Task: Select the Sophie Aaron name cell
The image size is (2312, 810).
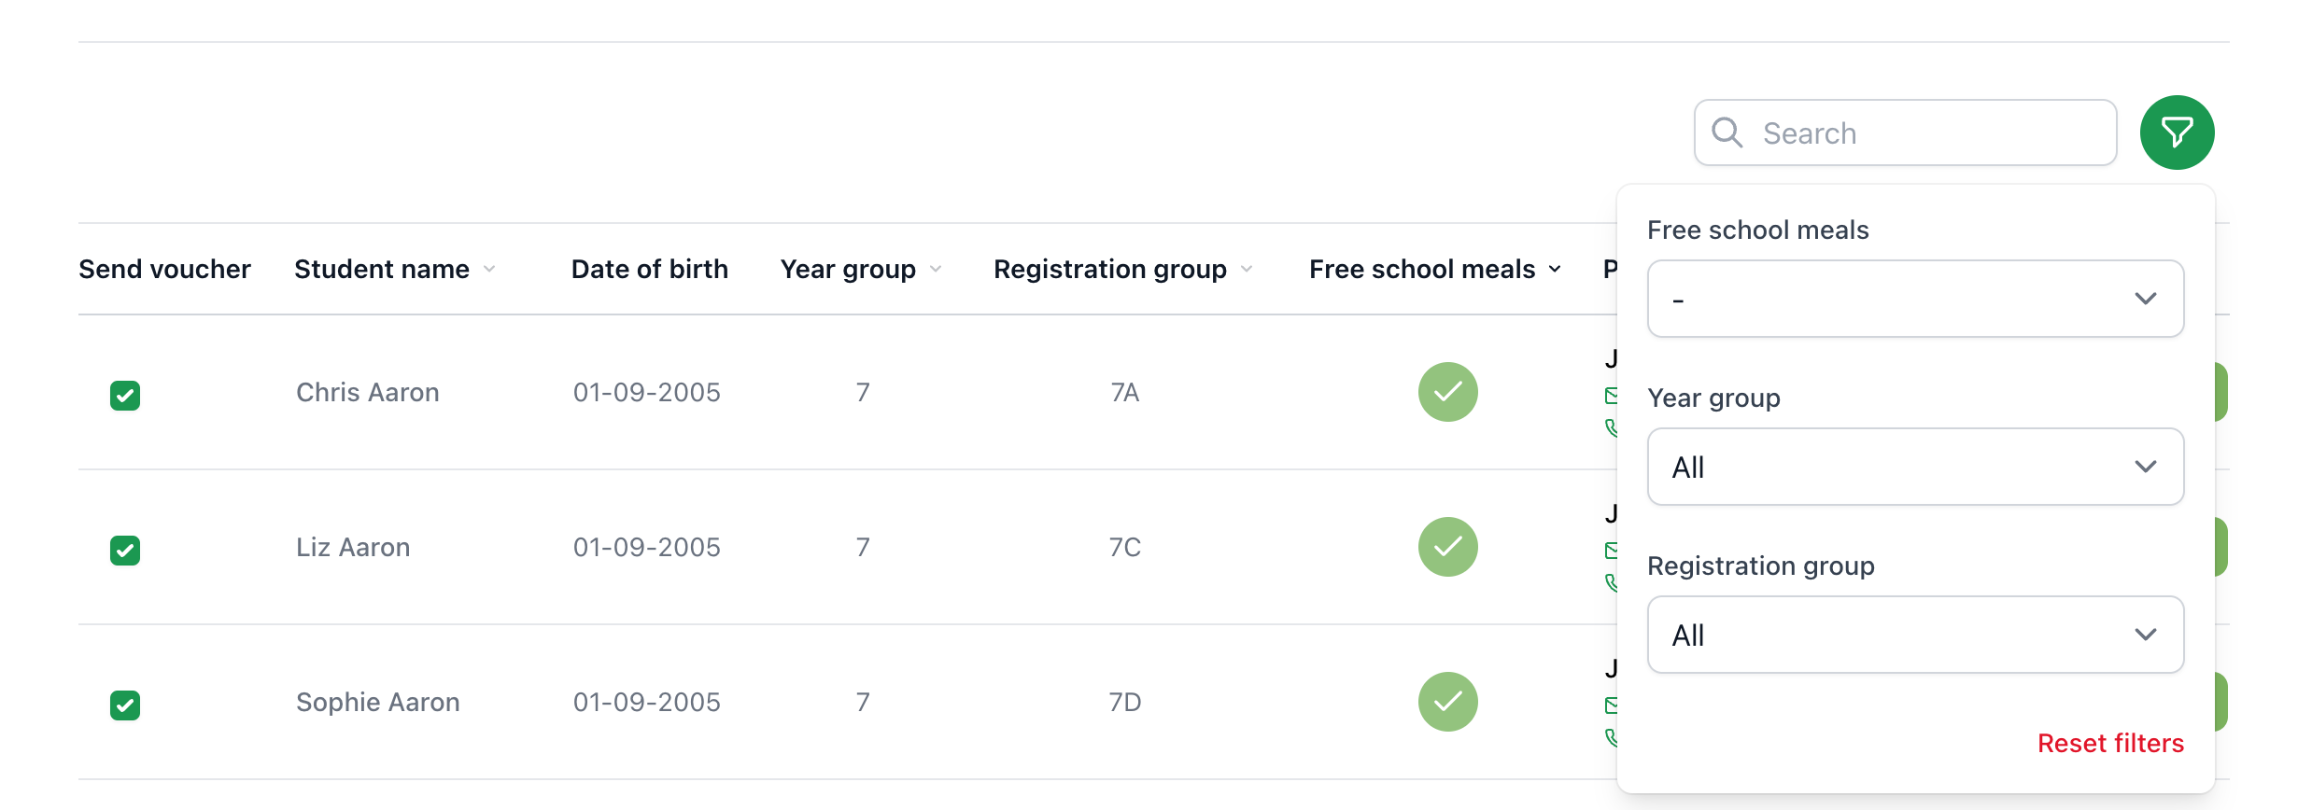Action: pos(377,702)
